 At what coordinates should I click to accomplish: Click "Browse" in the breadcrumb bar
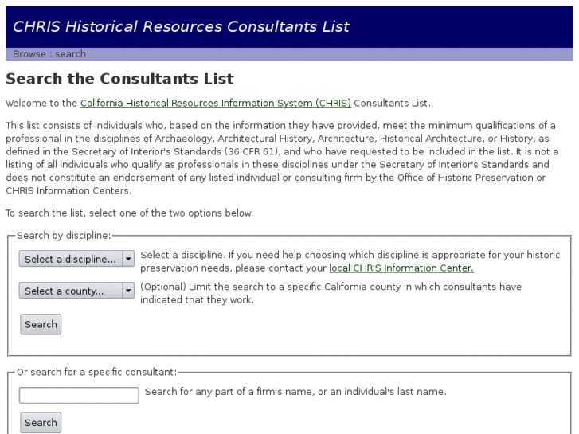pyautogui.click(x=29, y=54)
